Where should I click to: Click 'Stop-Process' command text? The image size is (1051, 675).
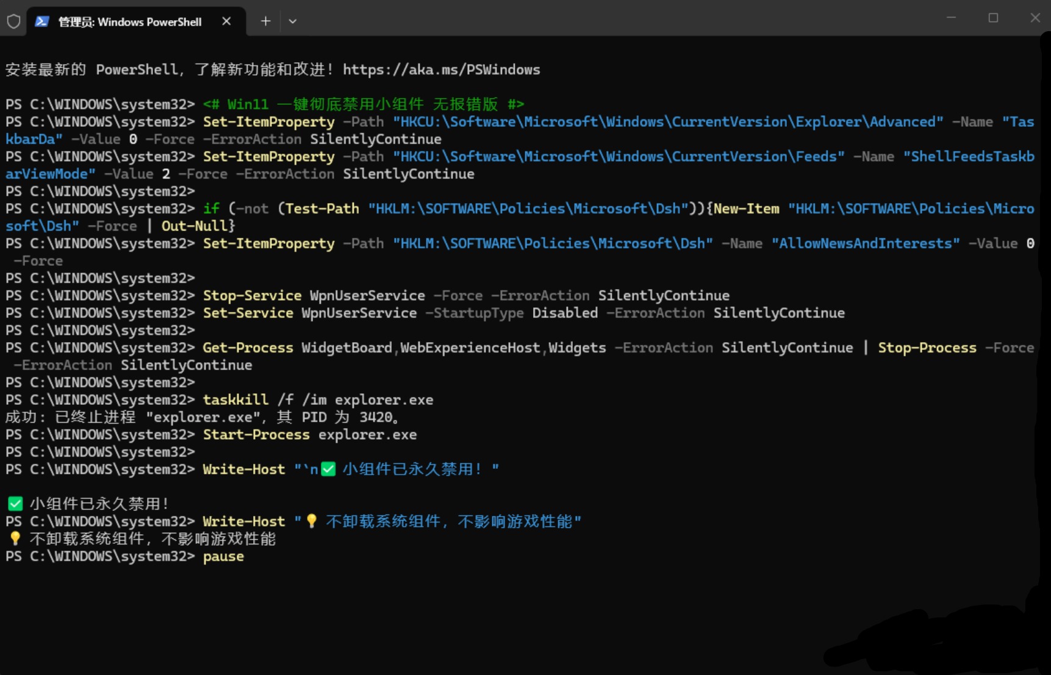pos(927,348)
